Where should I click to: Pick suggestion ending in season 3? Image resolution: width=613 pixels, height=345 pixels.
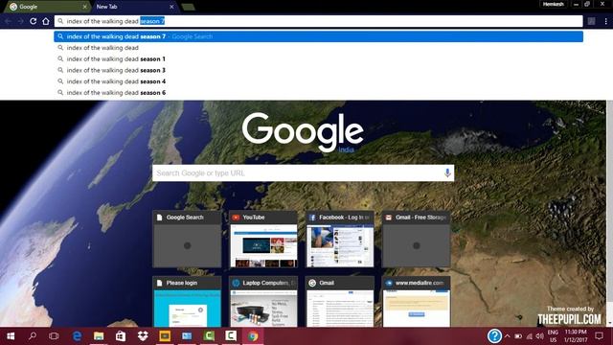click(318, 70)
